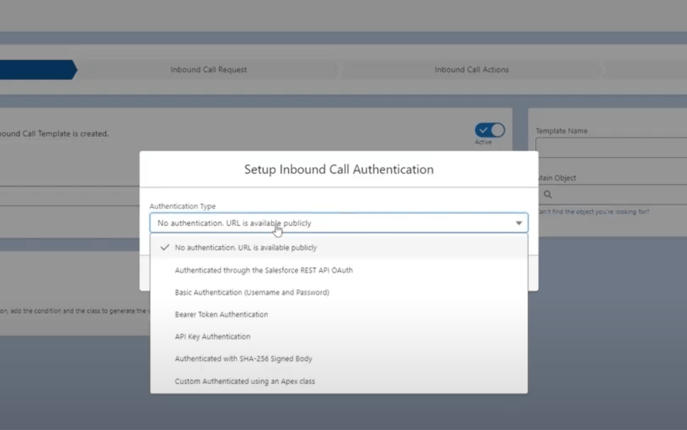Pick Bearer Token Authentication option
This screenshot has height=430, width=687.
pos(339,315)
